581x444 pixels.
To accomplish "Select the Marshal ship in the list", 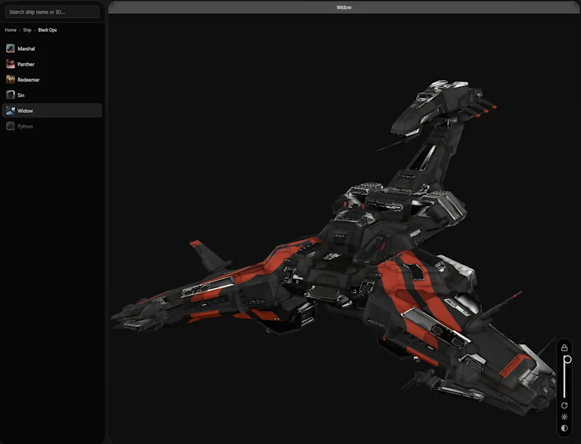I will coord(52,49).
